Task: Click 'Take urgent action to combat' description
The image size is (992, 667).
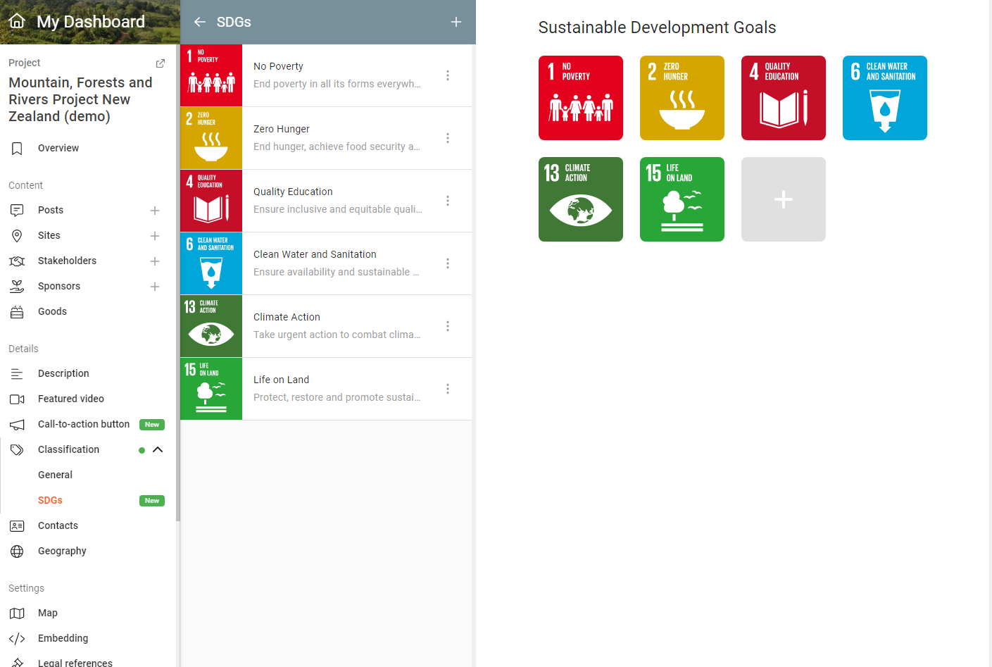Action: [337, 335]
